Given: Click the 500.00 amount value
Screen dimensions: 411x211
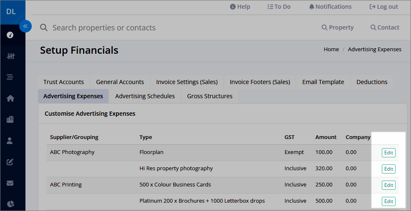Looking at the screenshot, I should 324,201.
